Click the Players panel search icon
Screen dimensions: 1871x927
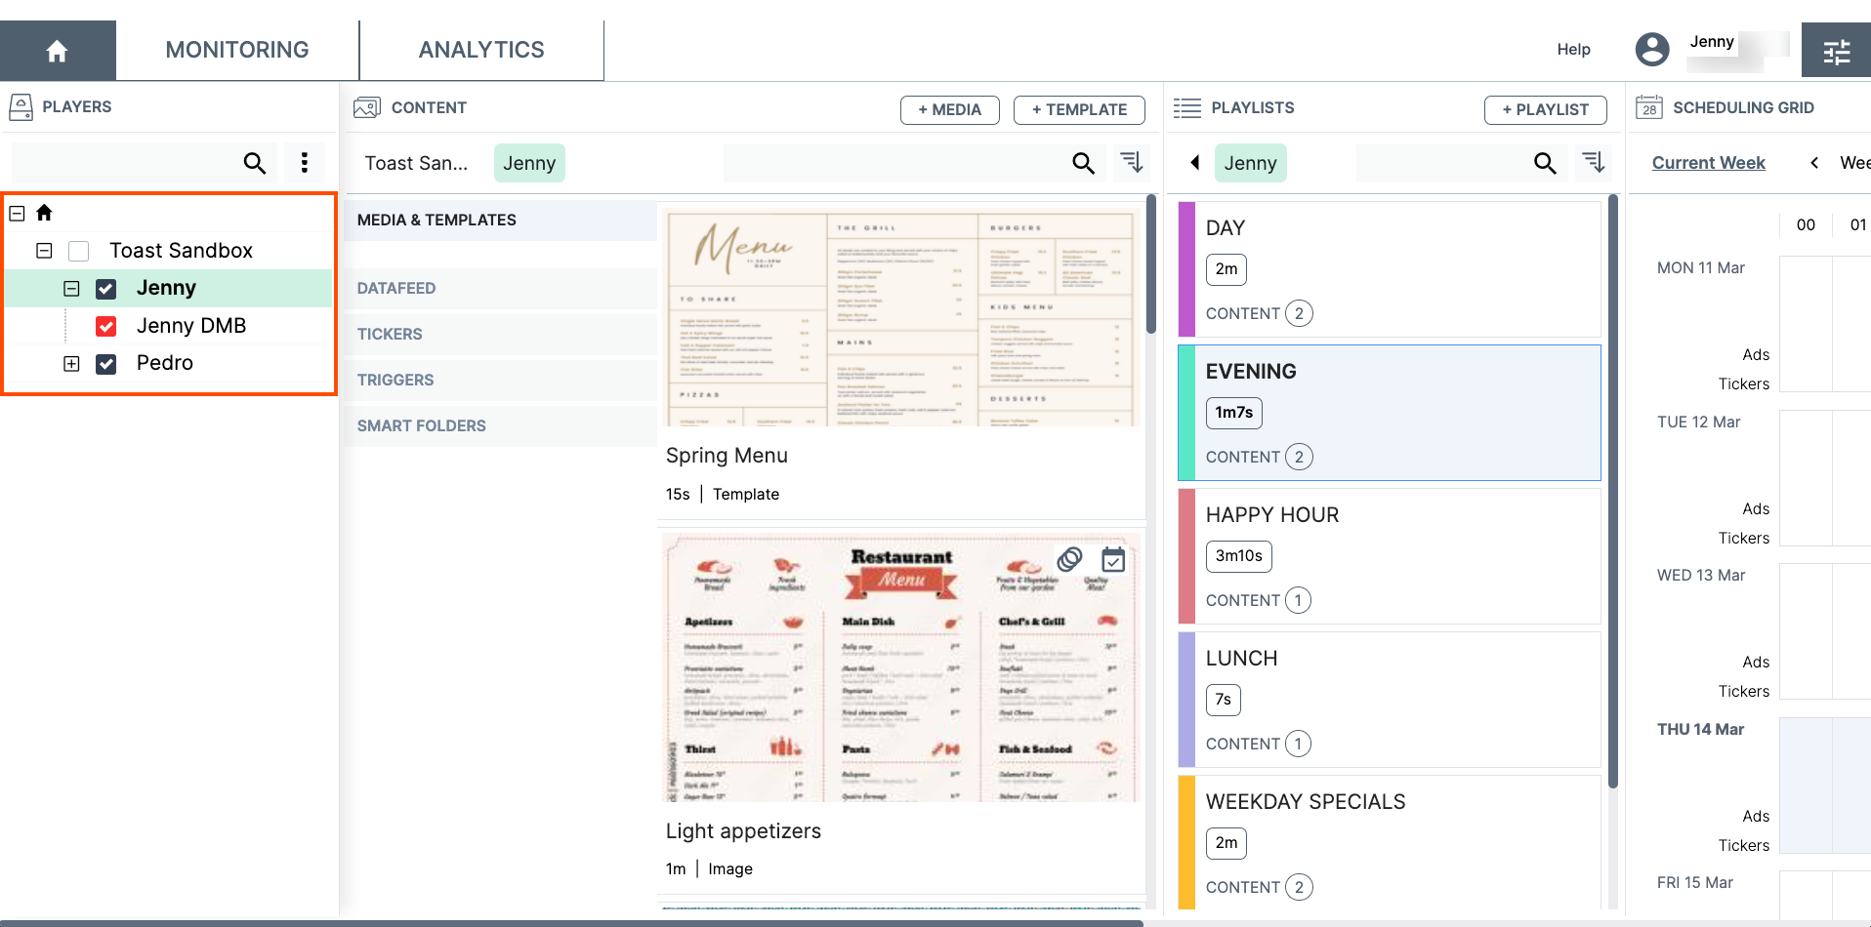[x=254, y=163]
